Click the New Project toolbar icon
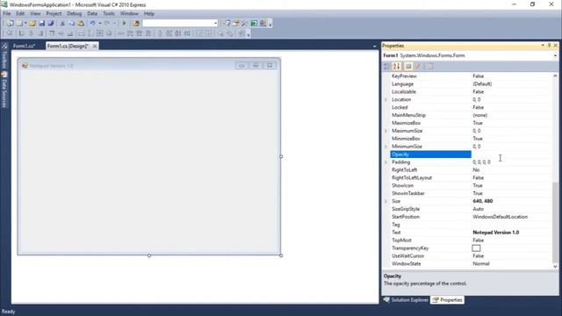 [x=10, y=24]
